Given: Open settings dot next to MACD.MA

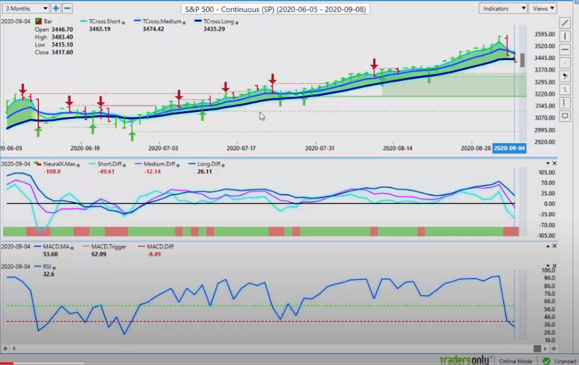Looking at the screenshot, I should coord(72,248).
